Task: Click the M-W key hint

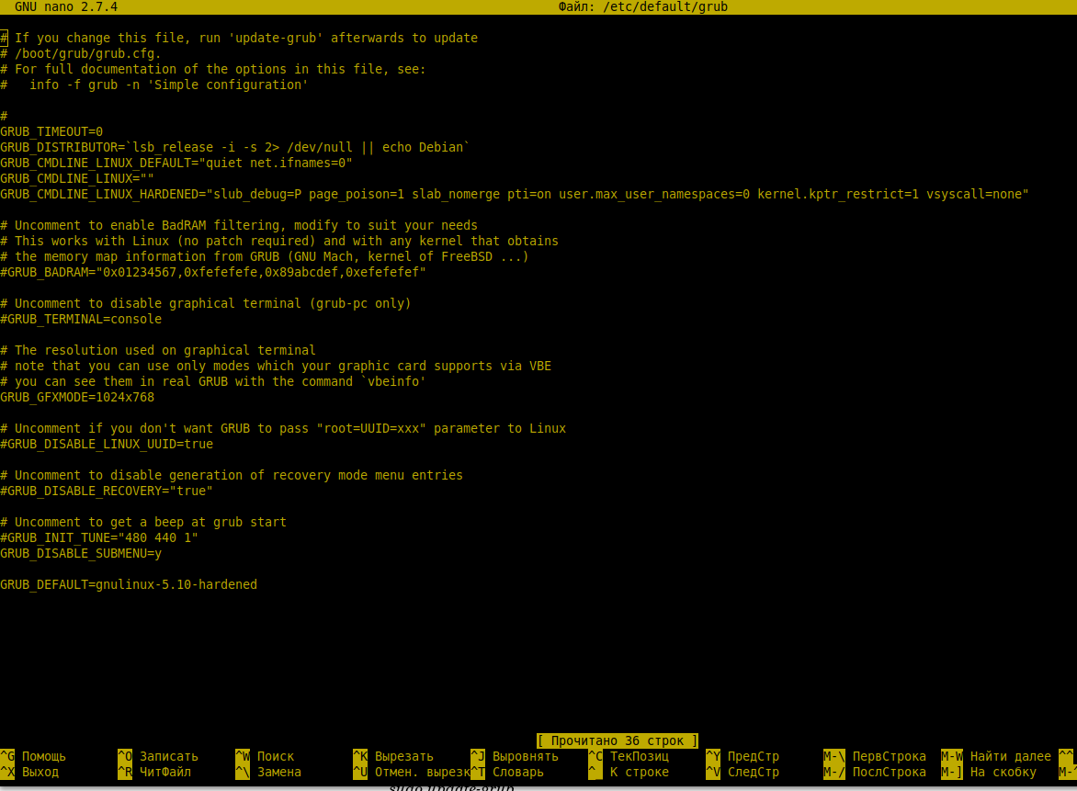Action: click(x=951, y=756)
